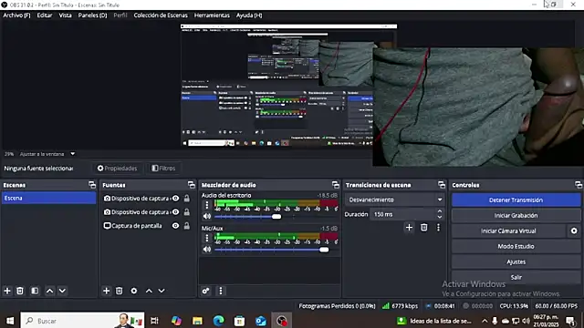Screen dimensions: 584x328
Task: Delete the selected scene with trash icon
Action: click(x=20, y=291)
